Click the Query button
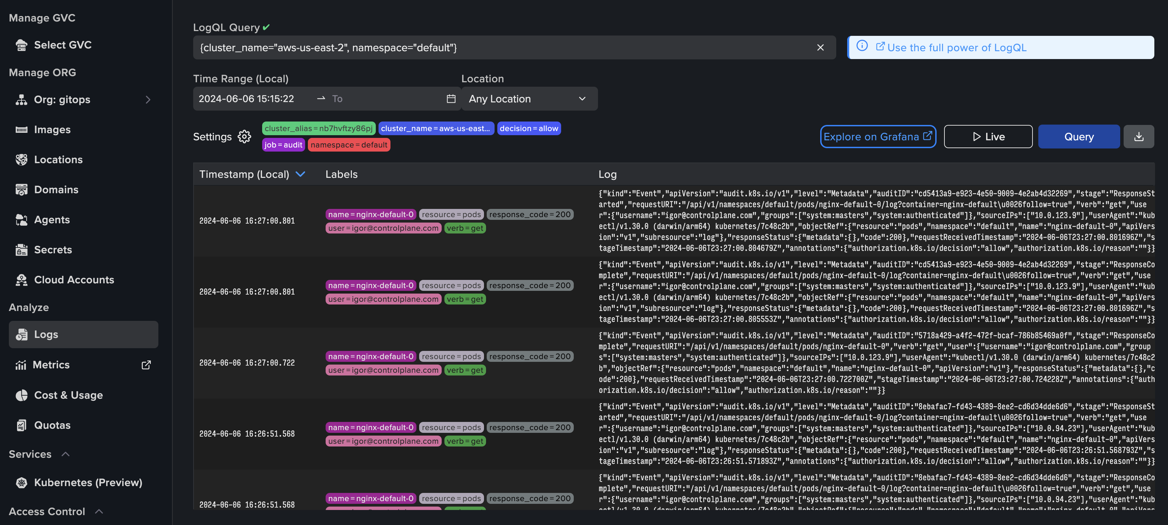 tap(1078, 137)
